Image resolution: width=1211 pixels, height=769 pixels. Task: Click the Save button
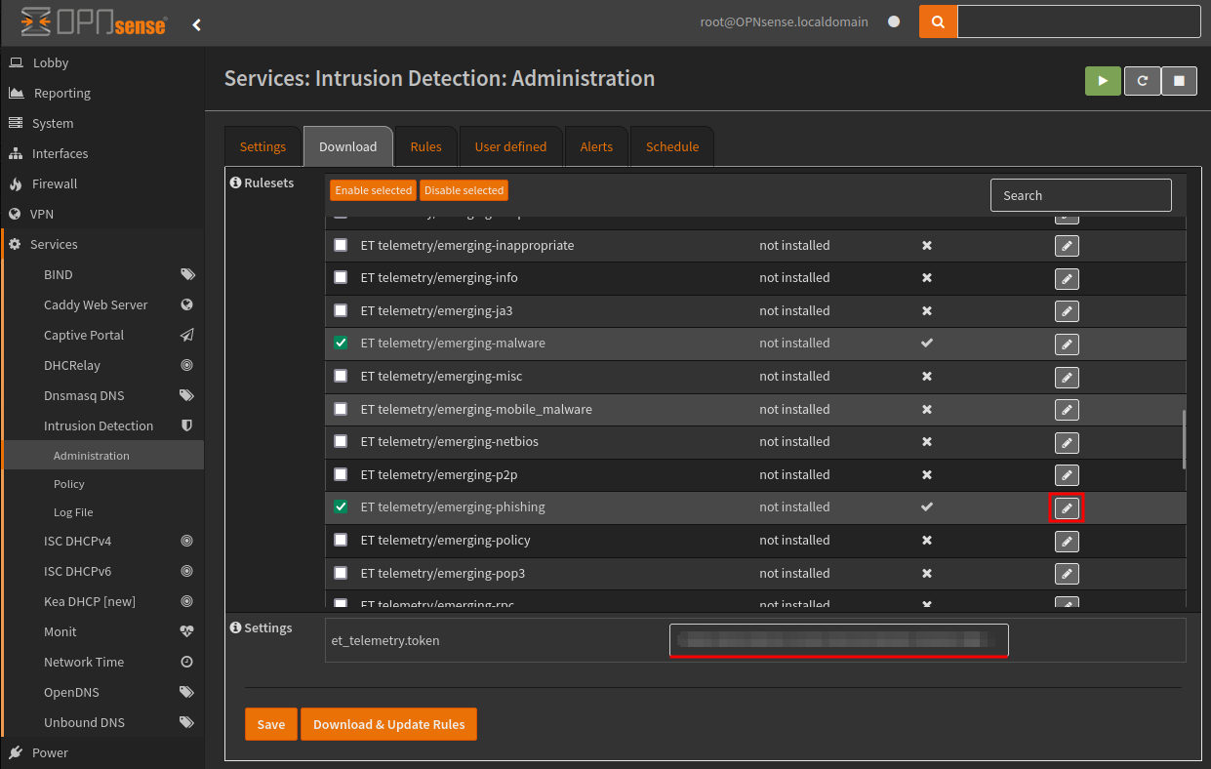271,724
